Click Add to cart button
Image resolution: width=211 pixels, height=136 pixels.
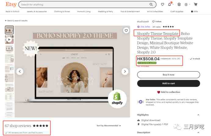[169, 83]
